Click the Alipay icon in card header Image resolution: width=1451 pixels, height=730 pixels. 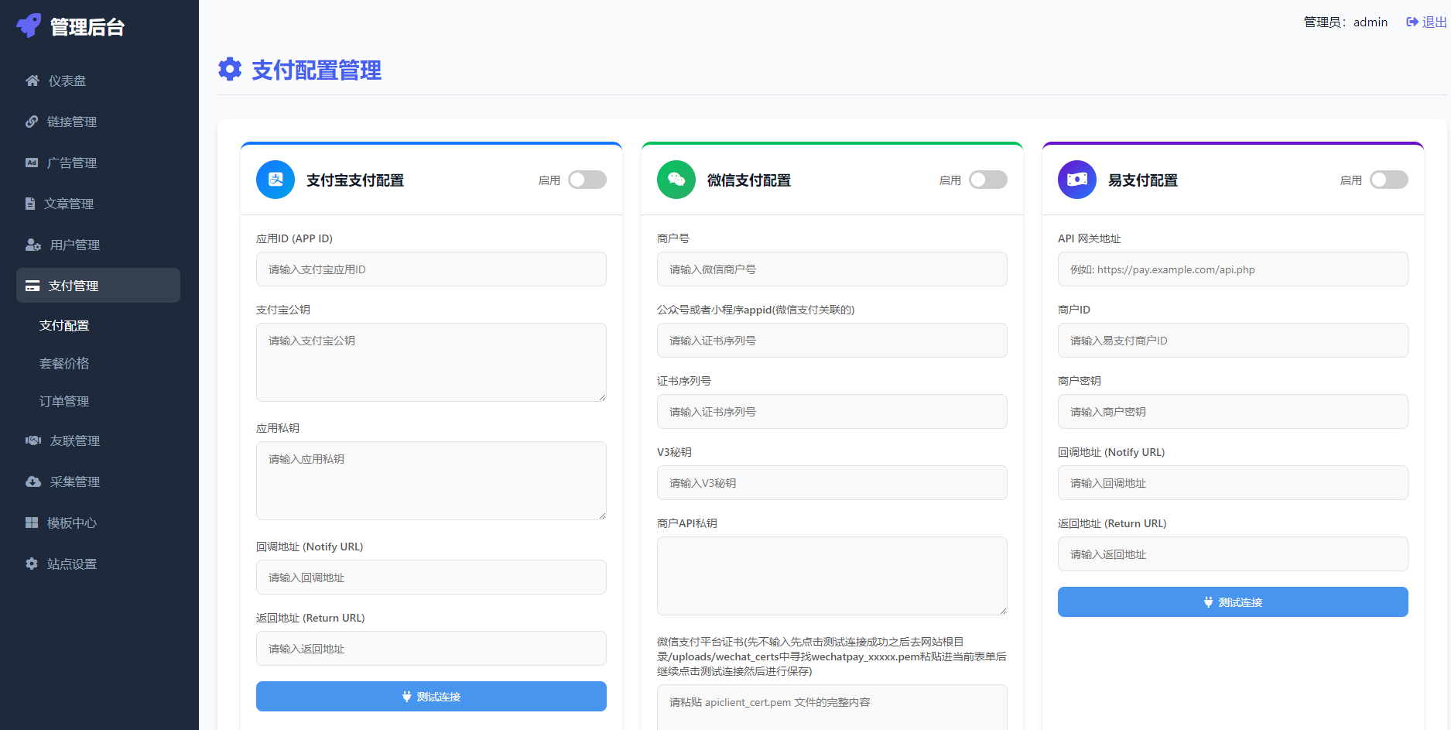pos(275,180)
